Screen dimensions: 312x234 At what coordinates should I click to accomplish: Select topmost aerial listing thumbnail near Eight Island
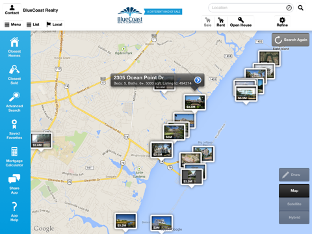click(x=269, y=58)
